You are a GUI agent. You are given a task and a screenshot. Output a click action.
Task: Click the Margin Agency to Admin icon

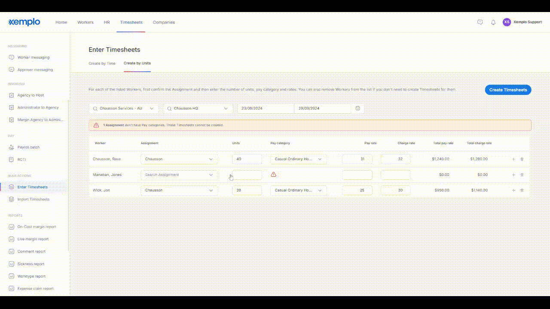(12, 120)
